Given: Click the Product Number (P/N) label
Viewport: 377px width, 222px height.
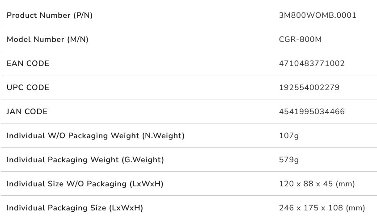Looking at the screenshot, I should pyautogui.click(x=49, y=15).
